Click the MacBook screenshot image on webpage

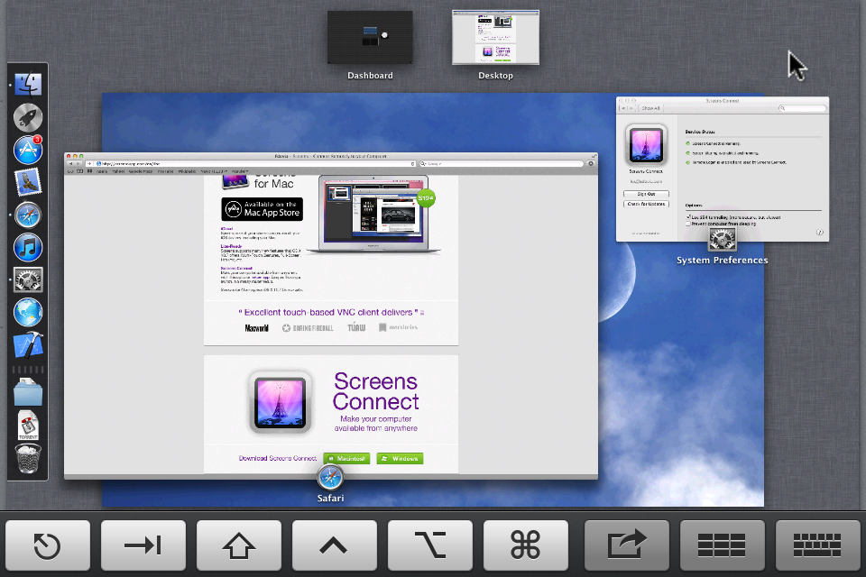pos(373,215)
